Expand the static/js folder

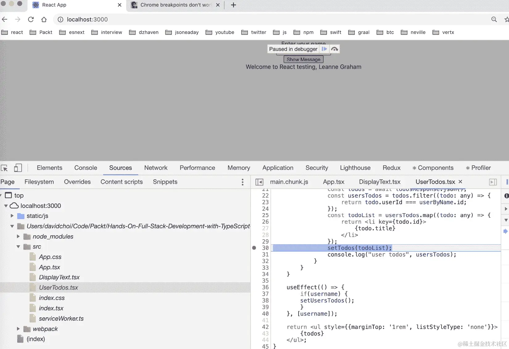coord(12,216)
